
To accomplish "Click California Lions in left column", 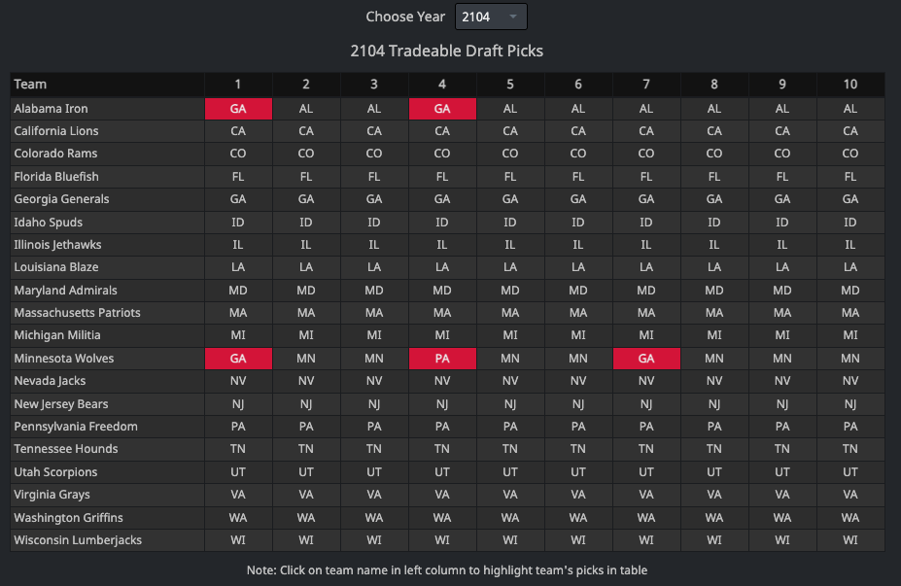I will (x=55, y=131).
